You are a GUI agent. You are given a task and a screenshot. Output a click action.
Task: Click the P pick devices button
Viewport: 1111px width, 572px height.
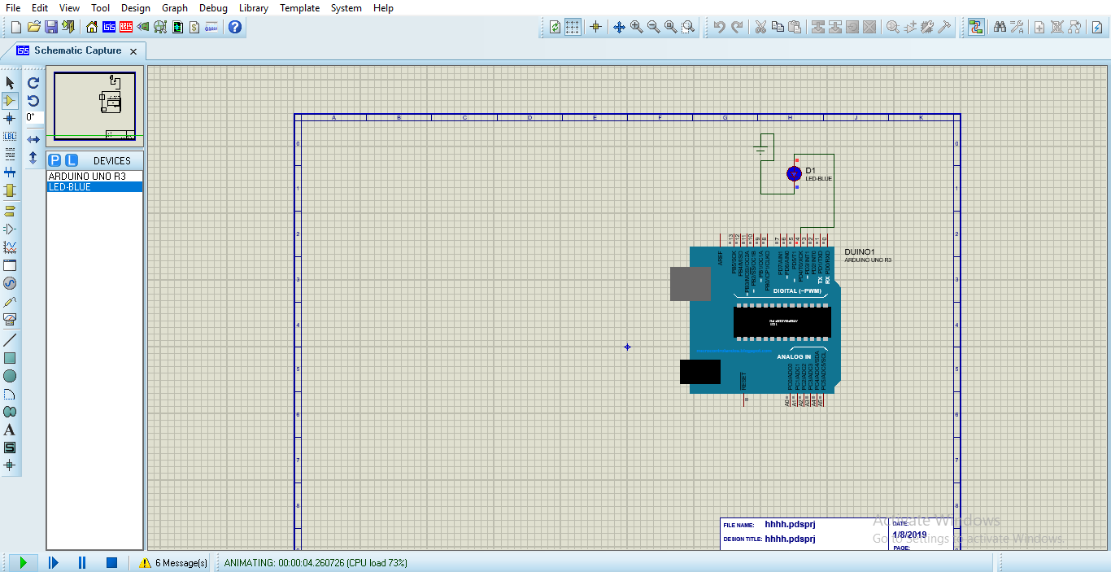pos(54,160)
